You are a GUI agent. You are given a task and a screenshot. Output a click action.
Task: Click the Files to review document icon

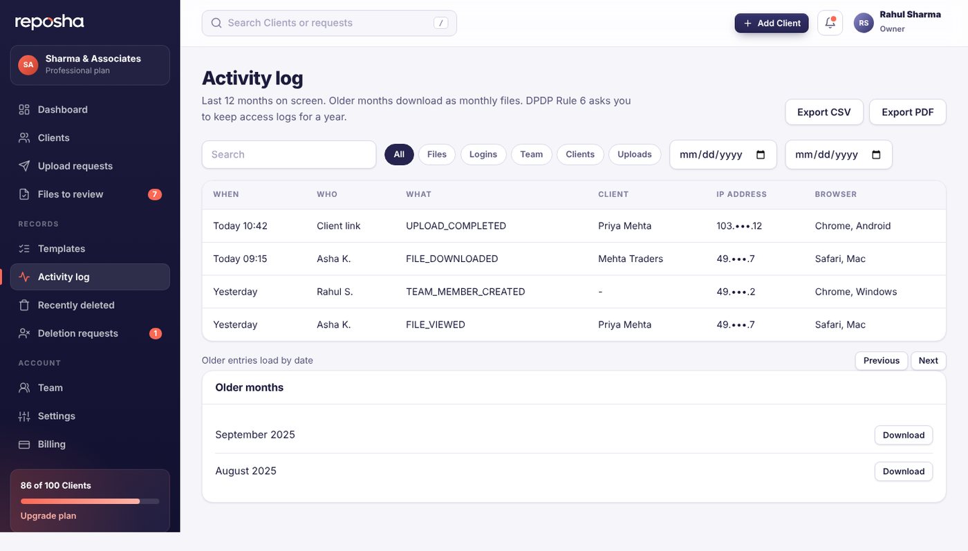24,194
